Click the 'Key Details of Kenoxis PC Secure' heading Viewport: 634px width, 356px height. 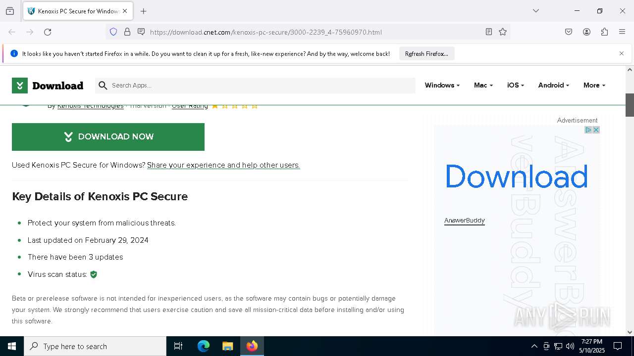(100, 196)
